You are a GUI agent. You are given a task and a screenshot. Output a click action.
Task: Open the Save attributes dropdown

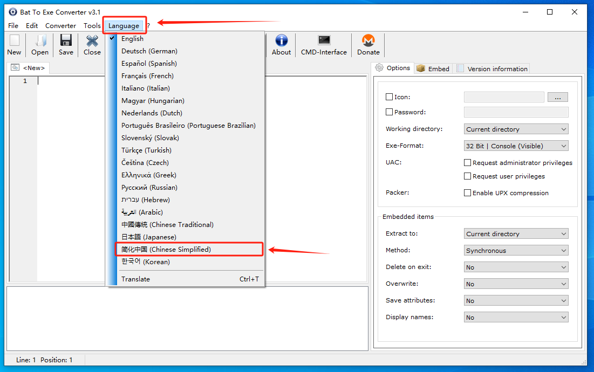[516, 300]
